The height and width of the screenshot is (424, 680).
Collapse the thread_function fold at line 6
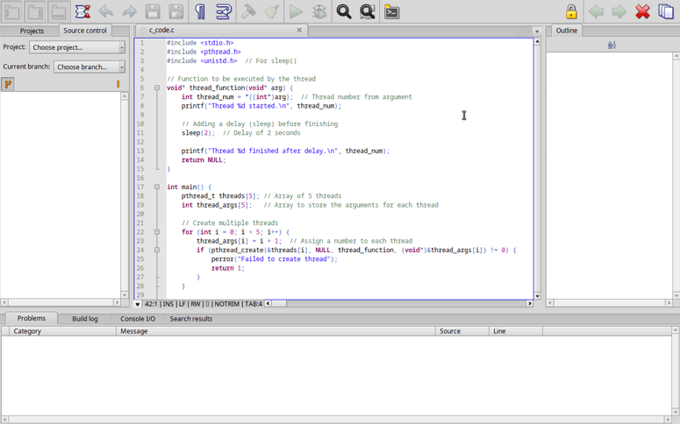(157, 88)
